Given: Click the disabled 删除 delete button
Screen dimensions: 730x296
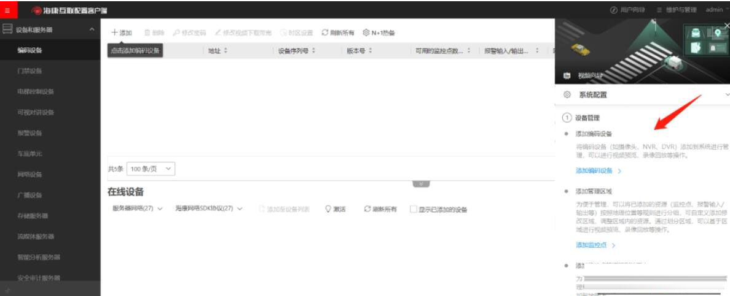Looking at the screenshot, I should pyautogui.click(x=155, y=32).
